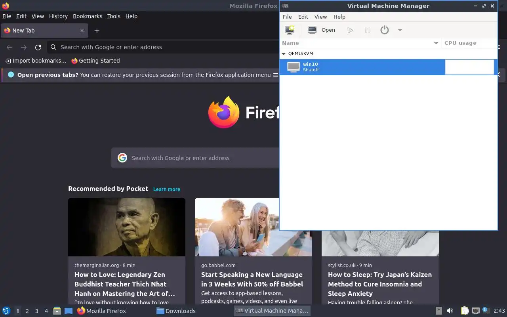Select the New Tab tab
The height and width of the screenshot is (317, 507).
coord(44,31)
